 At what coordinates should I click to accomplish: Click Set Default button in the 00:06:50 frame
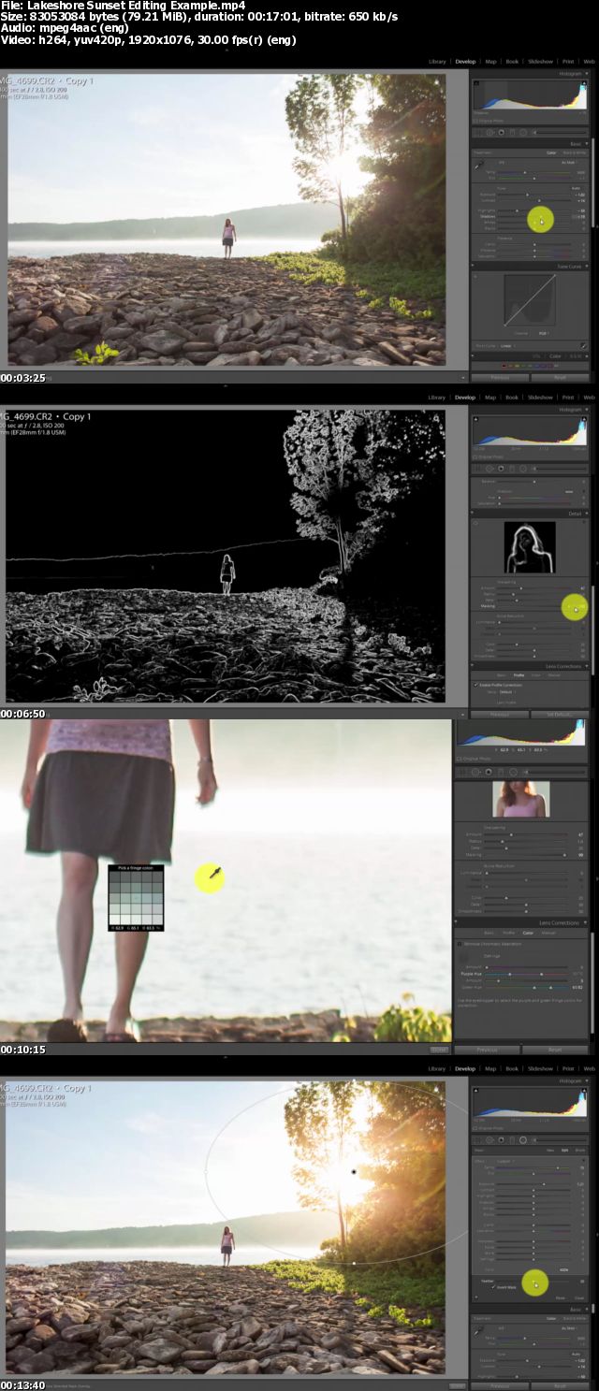point(560,714)
